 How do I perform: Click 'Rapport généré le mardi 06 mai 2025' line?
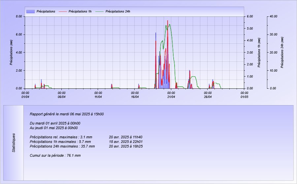(67, 114)
